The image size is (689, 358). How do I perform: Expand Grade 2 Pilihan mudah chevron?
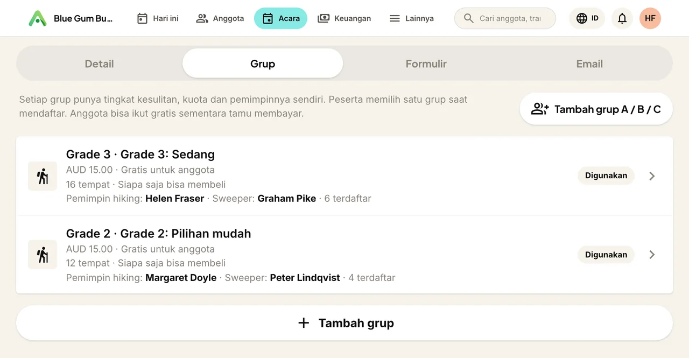(652, 255)
